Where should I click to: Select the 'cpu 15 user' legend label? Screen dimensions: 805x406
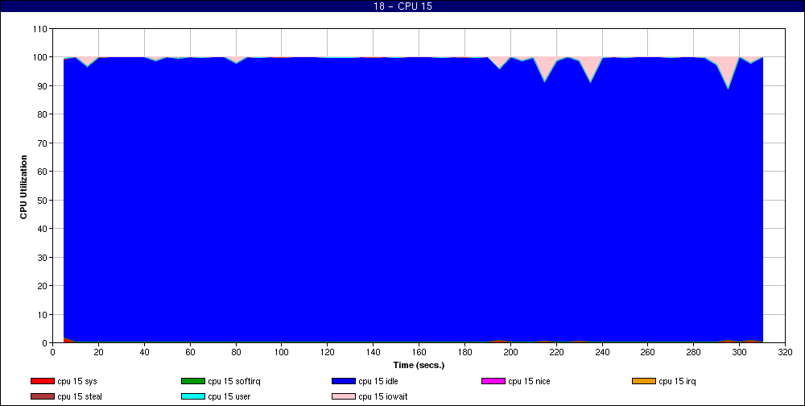[229, 397]
